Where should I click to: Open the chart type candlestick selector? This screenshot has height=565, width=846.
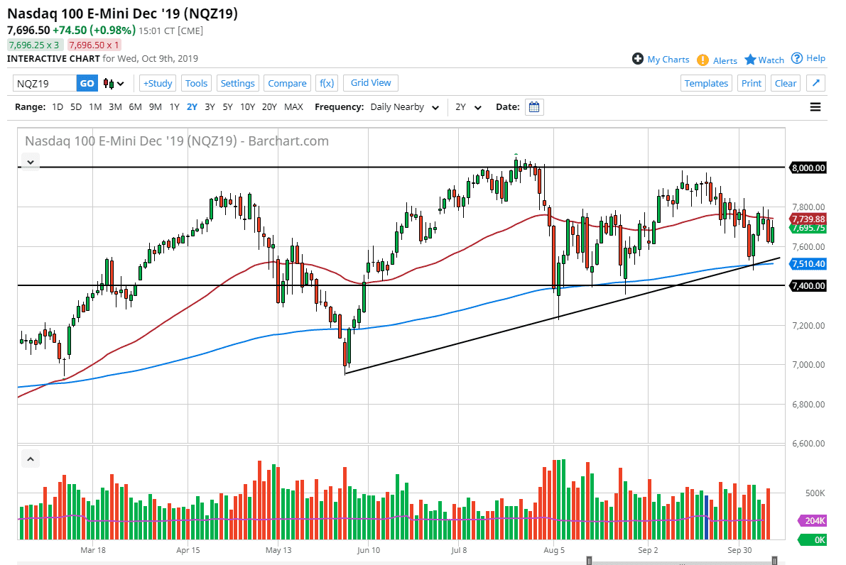114,84
